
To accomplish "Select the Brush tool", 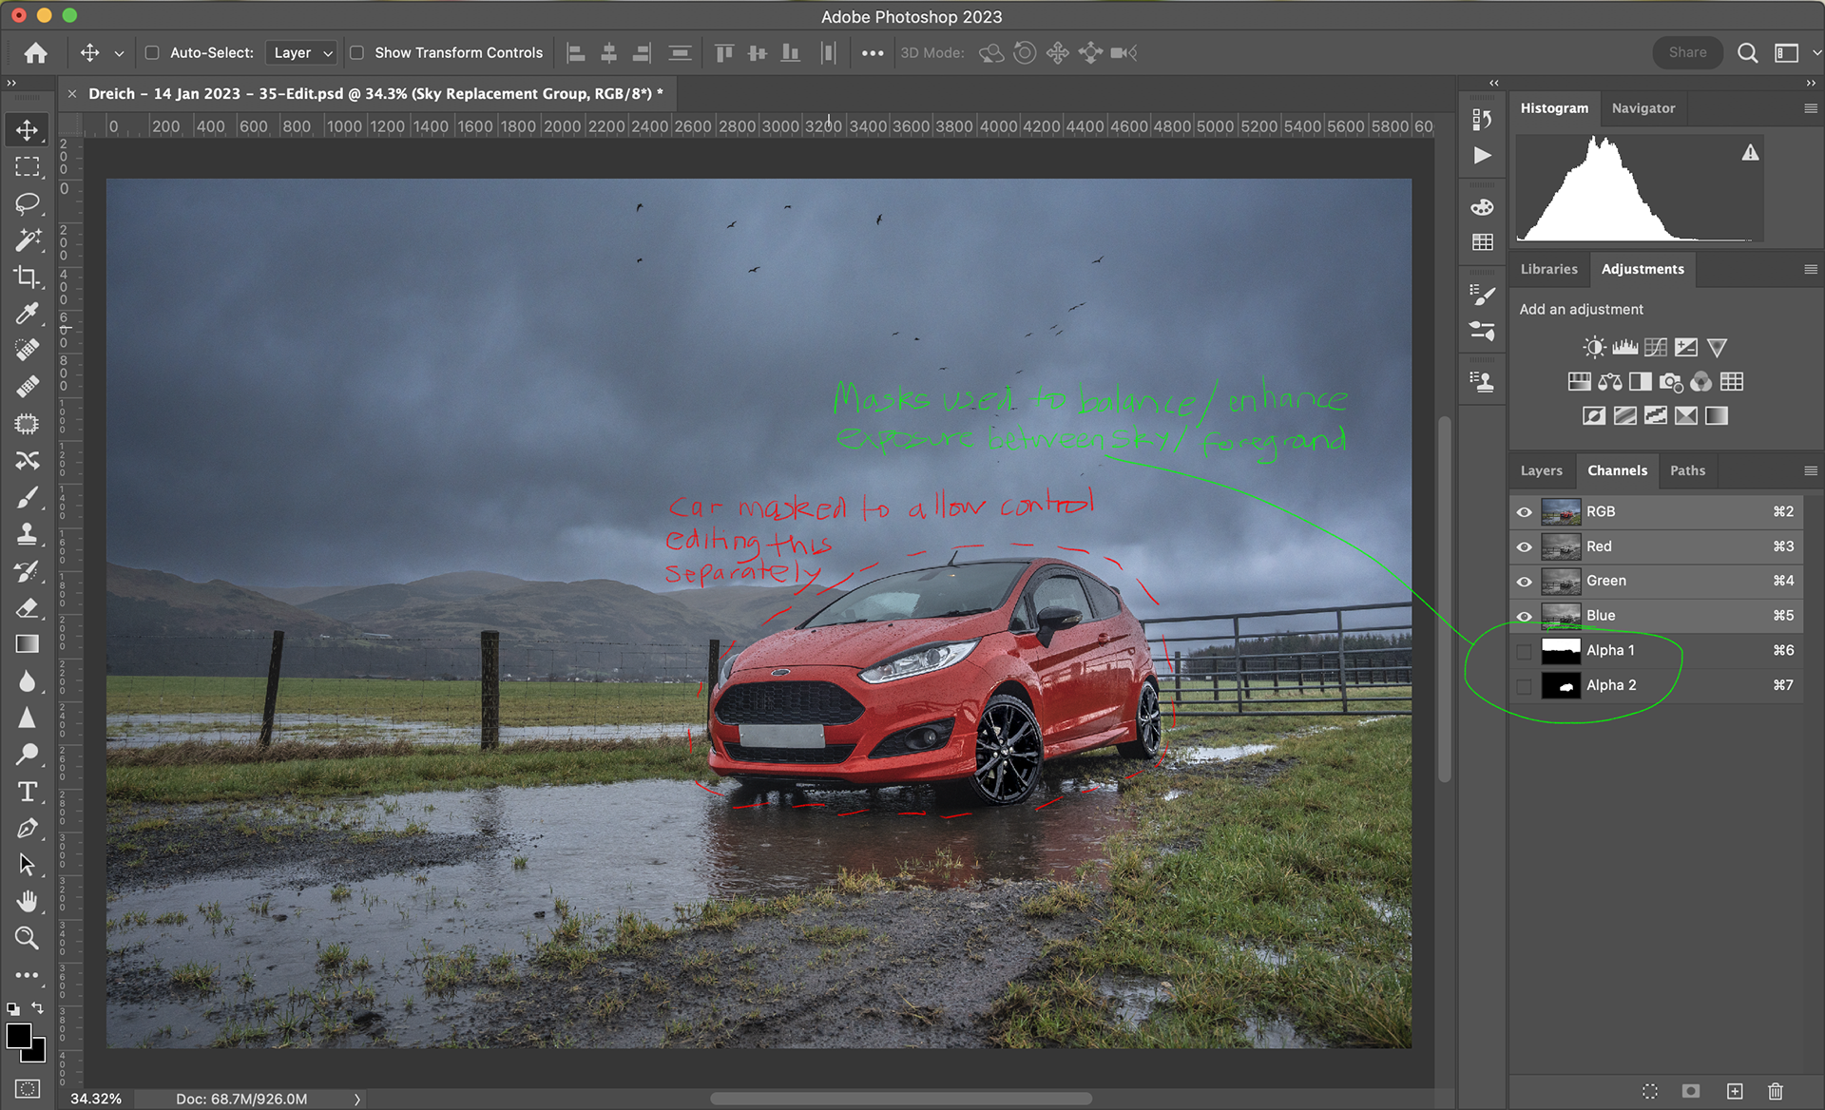I will coord(28,497).
